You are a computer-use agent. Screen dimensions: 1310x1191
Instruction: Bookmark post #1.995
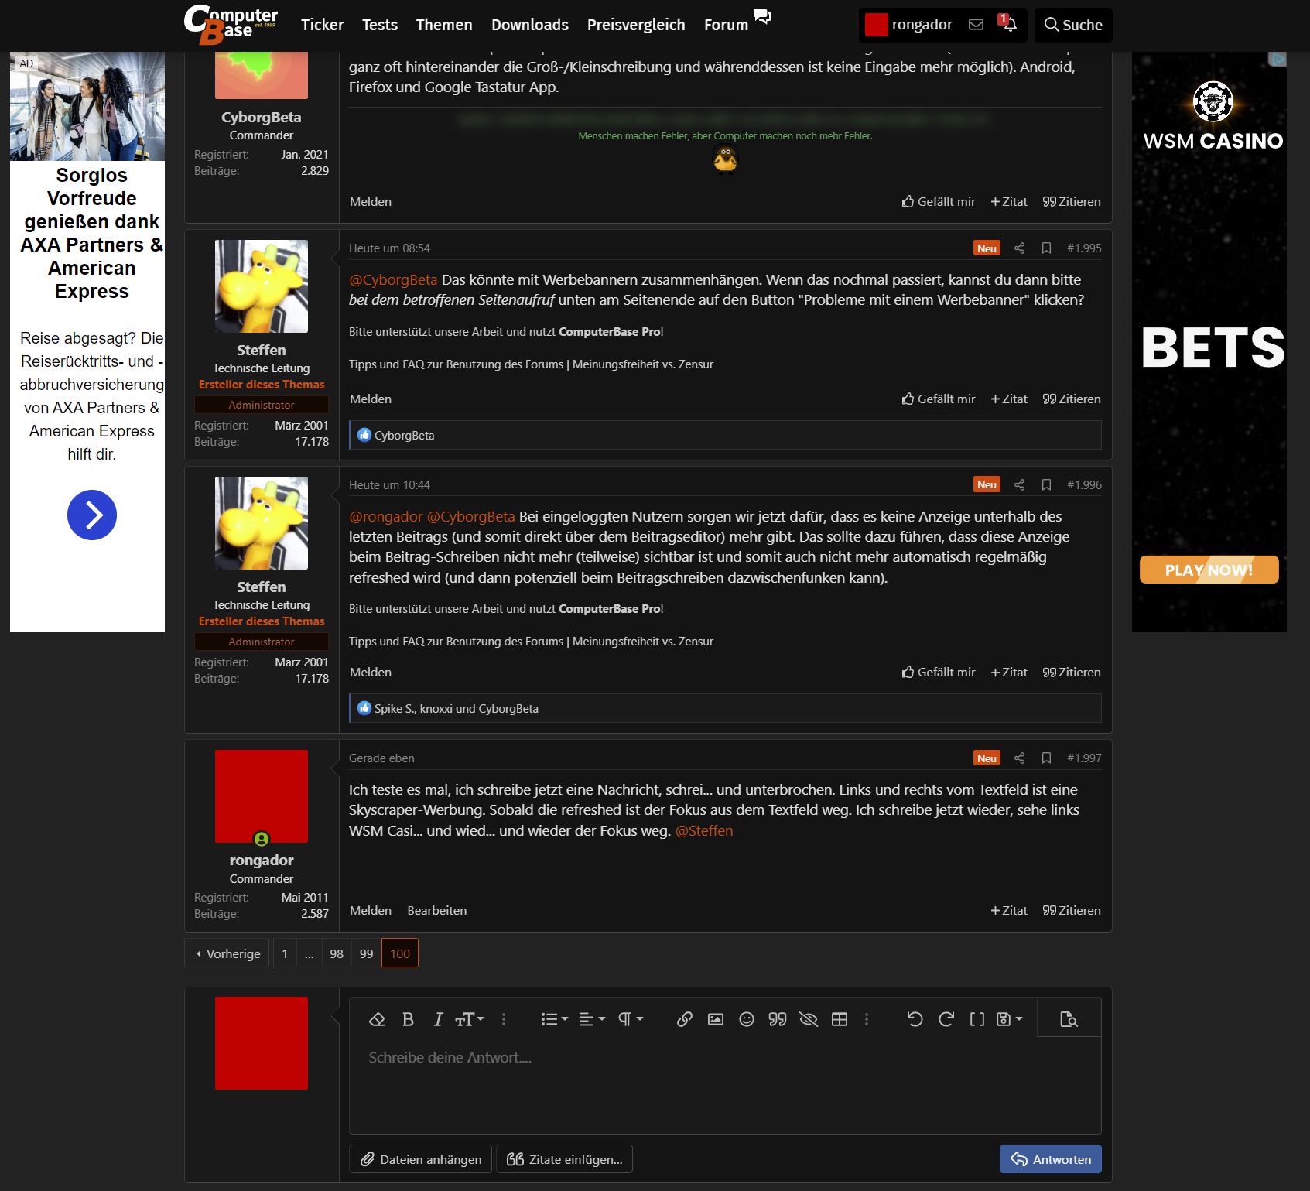click(x=1046, y=248)
